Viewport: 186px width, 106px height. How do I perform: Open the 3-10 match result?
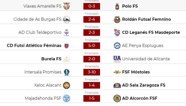tap(92, 72)
